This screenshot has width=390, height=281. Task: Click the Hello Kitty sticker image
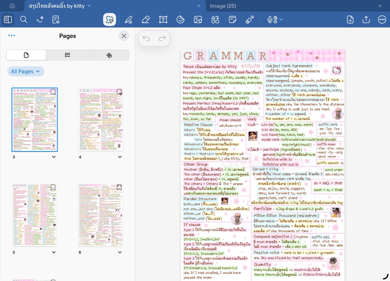[x=336, y=70]
